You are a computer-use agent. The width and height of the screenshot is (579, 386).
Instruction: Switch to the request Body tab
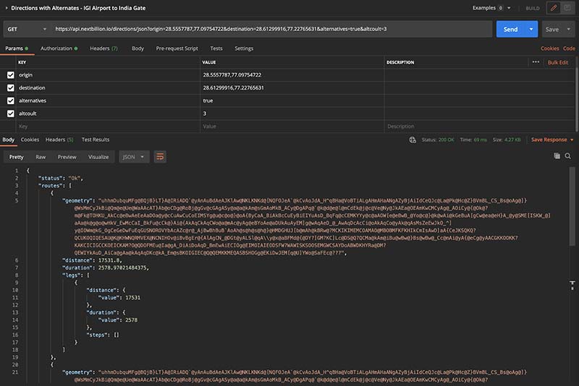pos(138,48)
